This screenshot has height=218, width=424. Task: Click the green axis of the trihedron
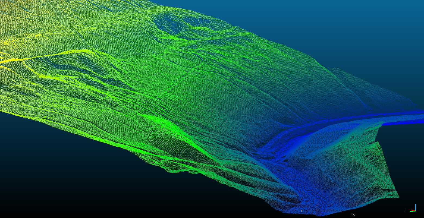pyautogui.click(x=412, y=211)
